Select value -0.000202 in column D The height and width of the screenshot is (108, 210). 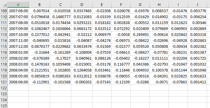point(82,82)
